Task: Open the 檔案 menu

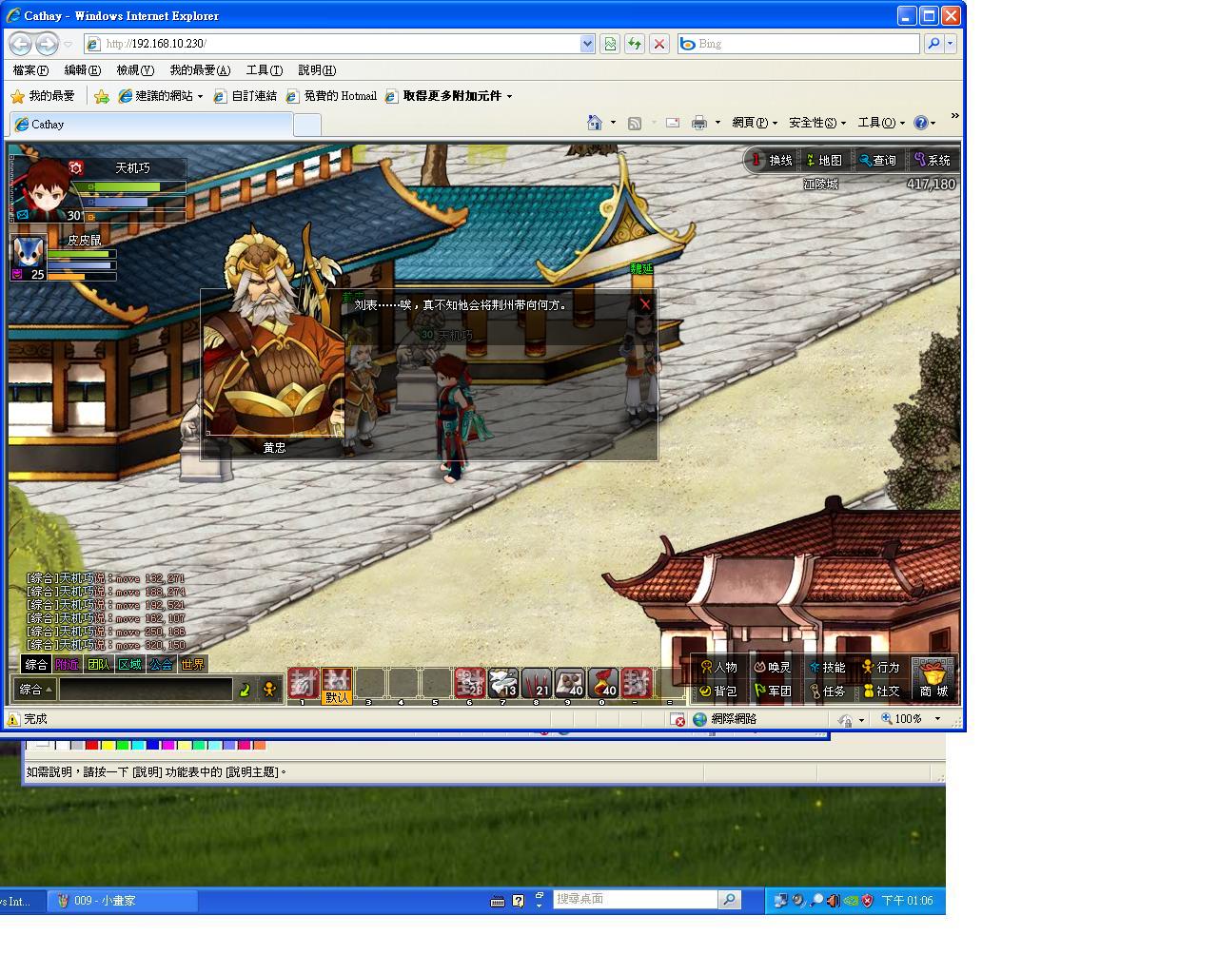Action: (x=30, y=70)
